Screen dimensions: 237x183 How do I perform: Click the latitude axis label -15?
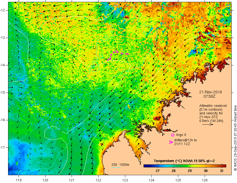point(3,93)
